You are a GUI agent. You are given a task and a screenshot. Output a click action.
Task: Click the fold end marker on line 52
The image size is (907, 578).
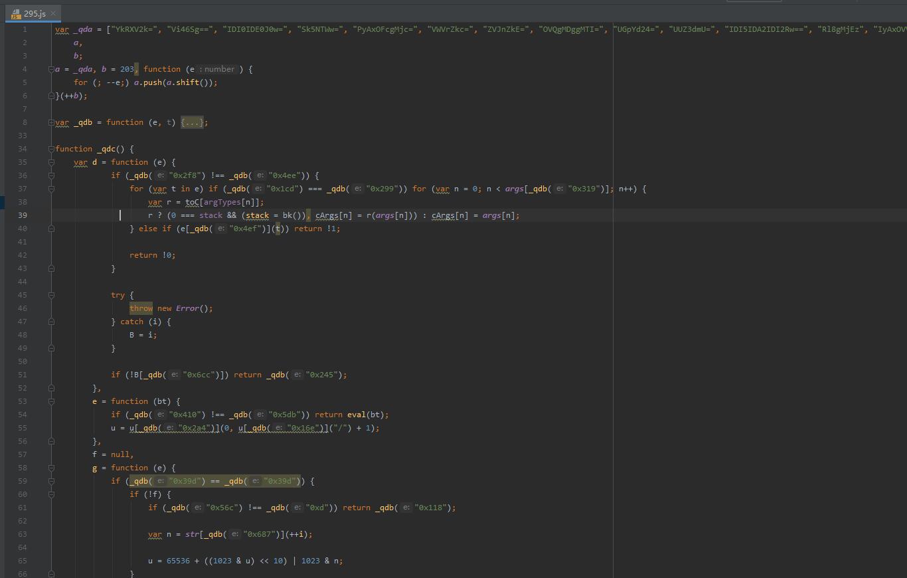(51, 388)
